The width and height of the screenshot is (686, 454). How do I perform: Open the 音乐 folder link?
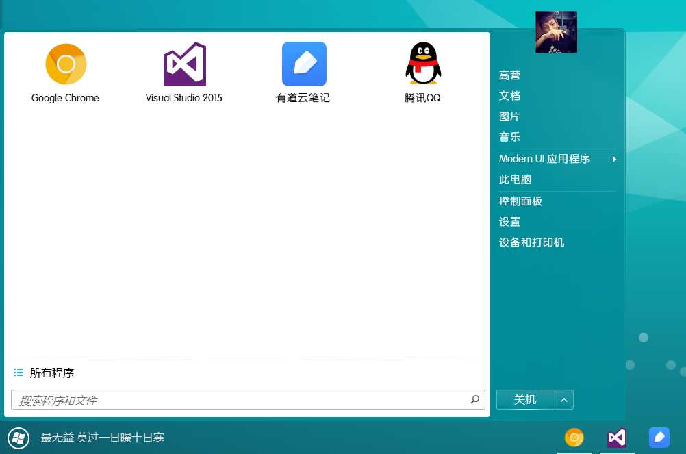tap(509, 137)
